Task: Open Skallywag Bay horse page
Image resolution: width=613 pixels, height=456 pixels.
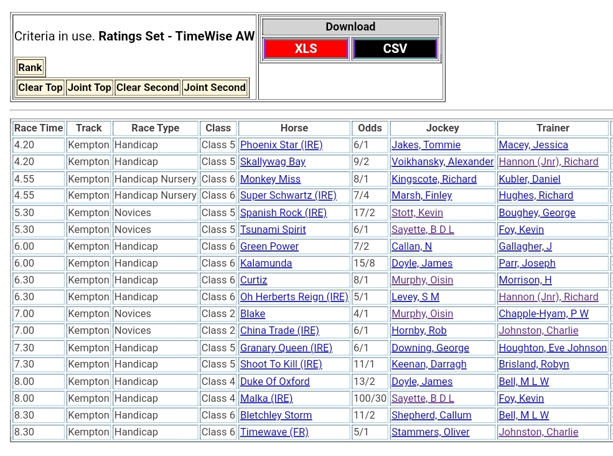Action: (273, 162)
